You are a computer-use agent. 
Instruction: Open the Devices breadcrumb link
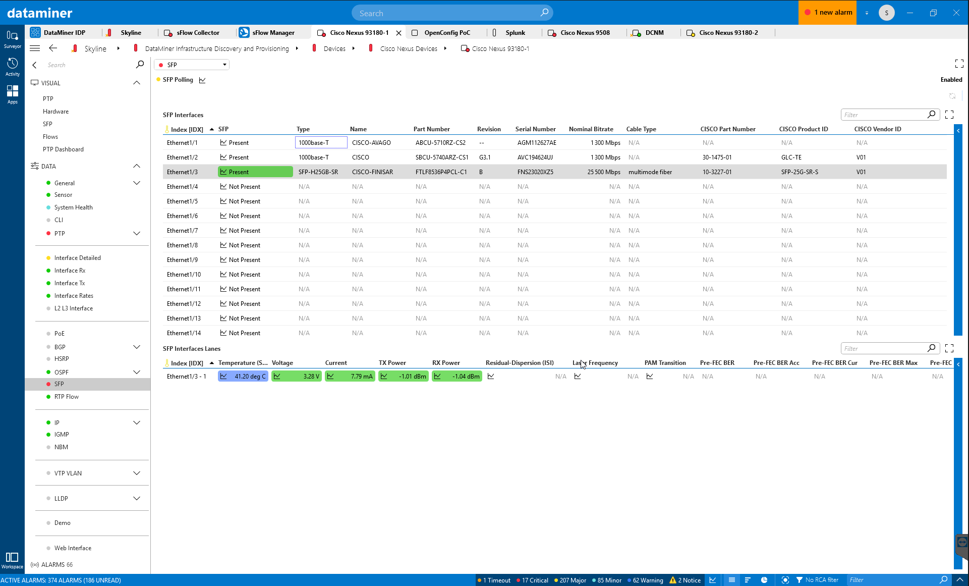point(334,48)
